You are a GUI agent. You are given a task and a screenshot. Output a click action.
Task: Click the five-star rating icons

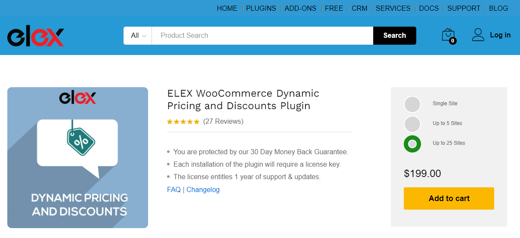tap(183, 122)
